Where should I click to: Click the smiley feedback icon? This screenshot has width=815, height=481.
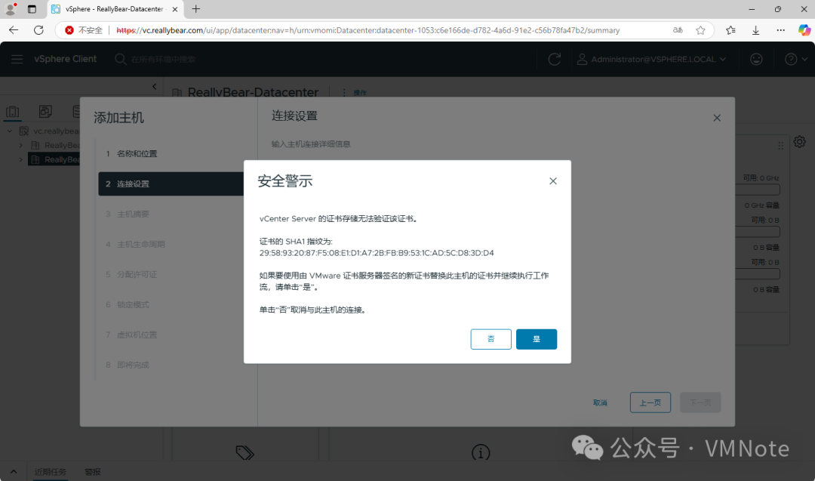click(756, 60)
